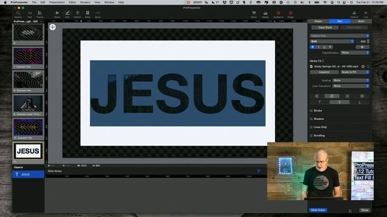
Task: Open the font family dropdown
Action: (340, 36)
